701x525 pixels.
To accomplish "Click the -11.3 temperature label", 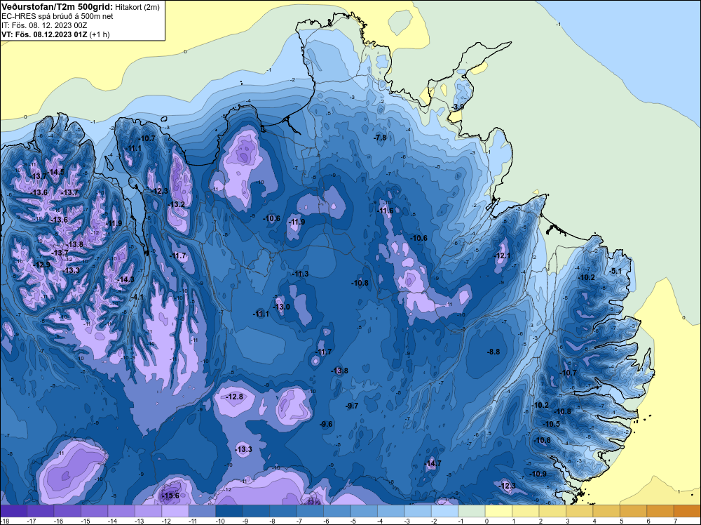I will [301, 274].
